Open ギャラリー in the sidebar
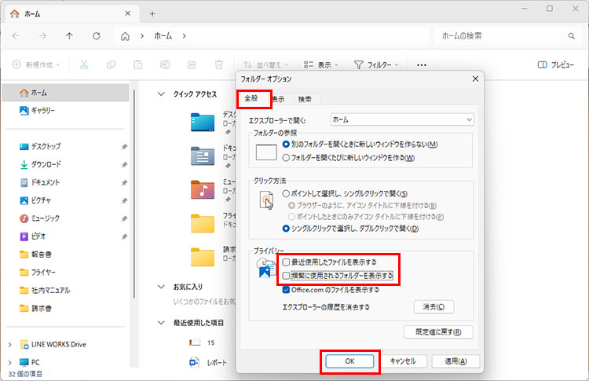 point(38,111)
